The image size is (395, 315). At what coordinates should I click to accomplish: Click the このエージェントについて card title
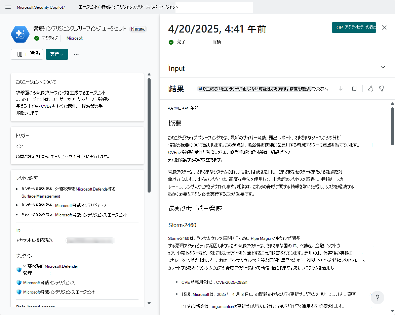click(36, 82)
